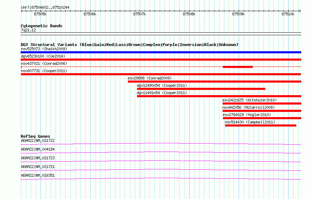Click the 87510k ruler label
The height and width of the screenshot is (199, 311).
pyautogui.click(x=288, y=14)
